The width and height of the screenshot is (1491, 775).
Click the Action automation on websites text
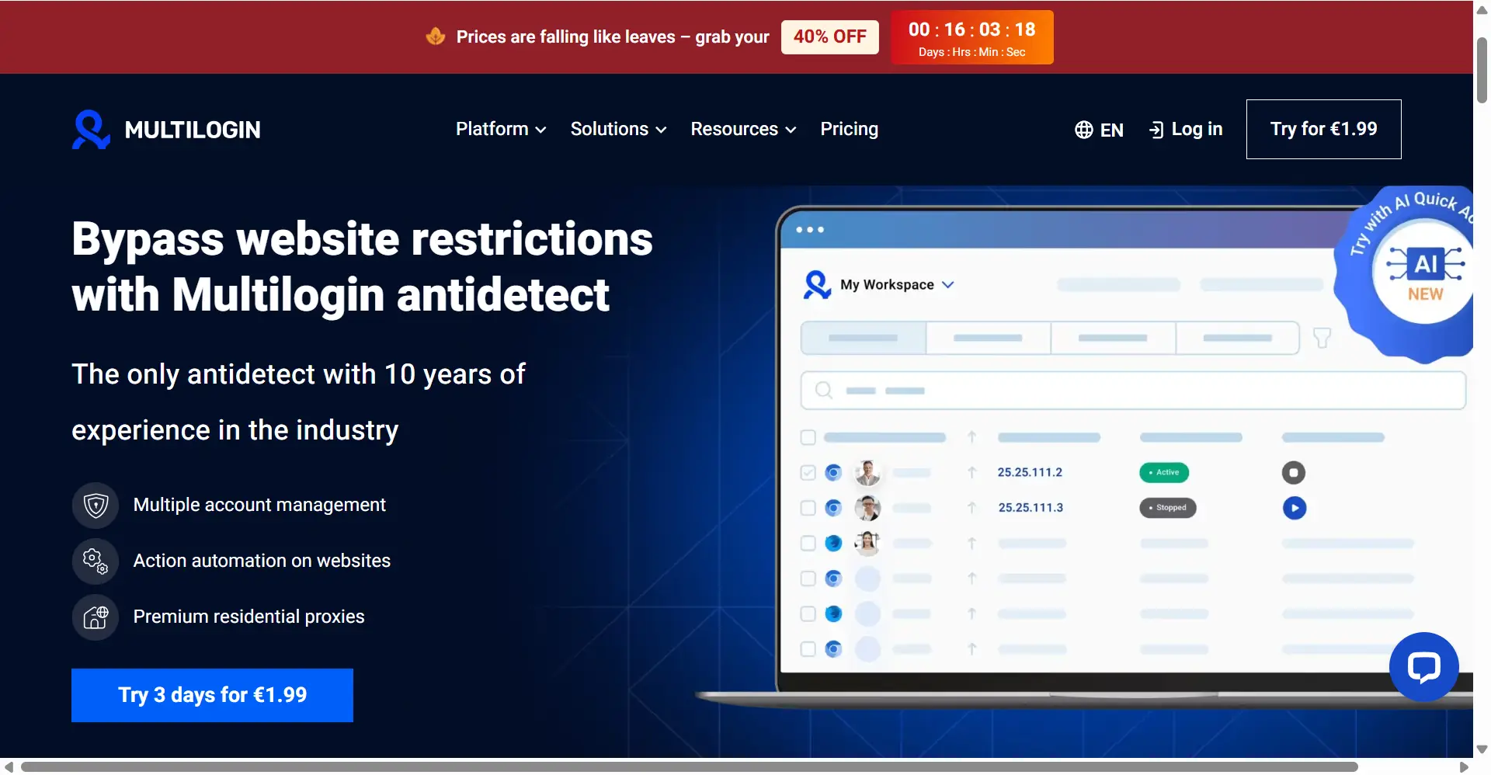[x=262, y=561]
